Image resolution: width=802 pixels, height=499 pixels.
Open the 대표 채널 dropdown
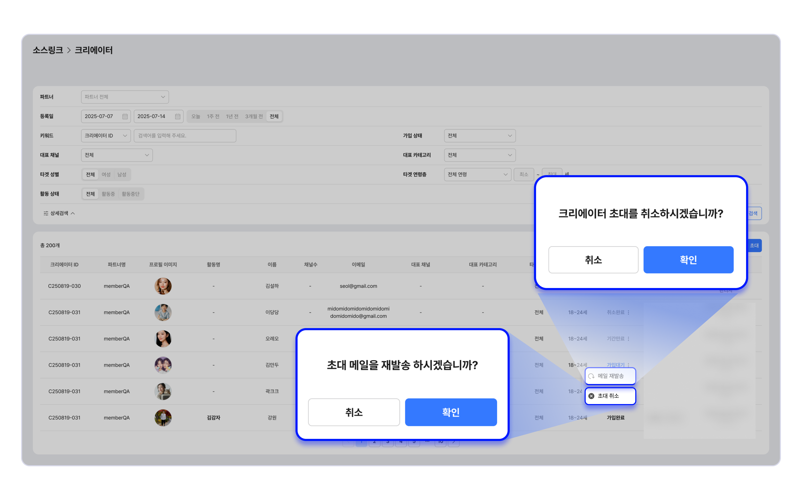[x=117, y=155]
